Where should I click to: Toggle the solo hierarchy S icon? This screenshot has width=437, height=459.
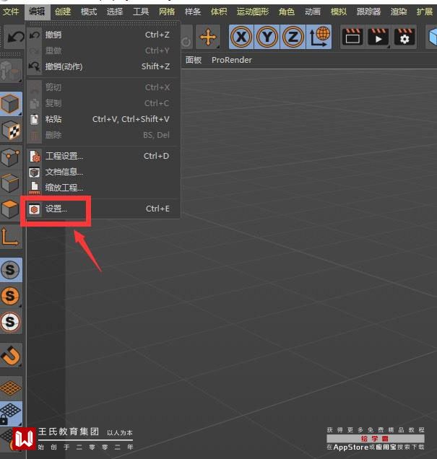pyautogui.click(x=11, y=322)
